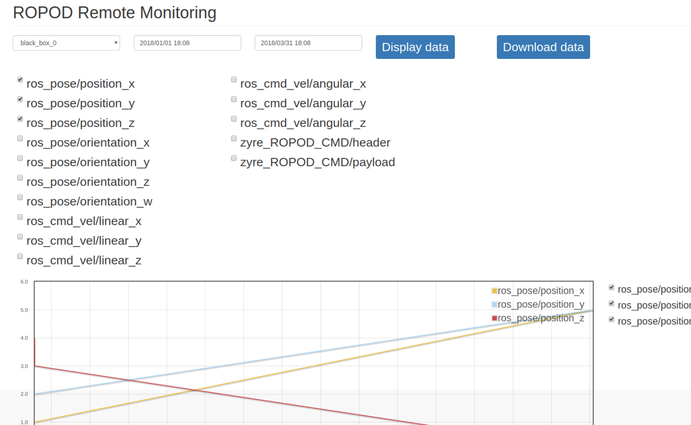Uncheck the ros_pose/position_y variable checkbox
The image size is (691, 425).
coord(20,99)
